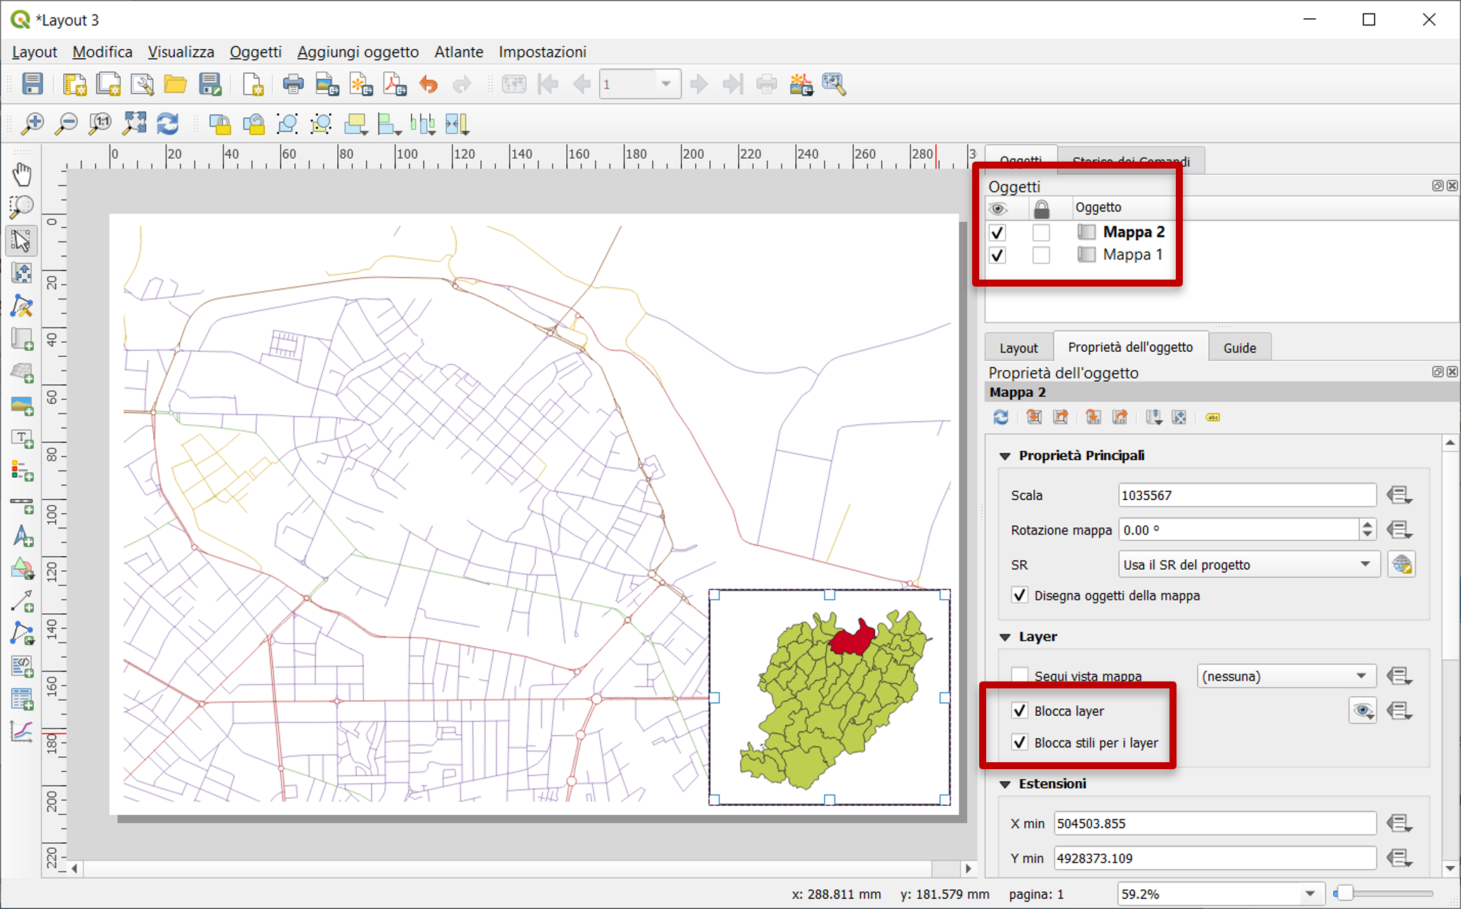Open the (nessuna) theme dropdown in Layer section
Image resolution: width=1461 pixels, height=909 pixels.
[x=1285, y=675]
